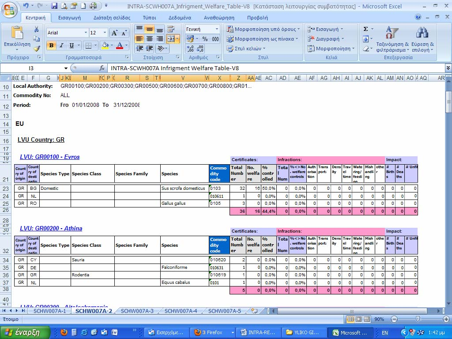The height and width of the screenshot is (339, 452).
Task: Decrease indent
Action: coord(139,49)
